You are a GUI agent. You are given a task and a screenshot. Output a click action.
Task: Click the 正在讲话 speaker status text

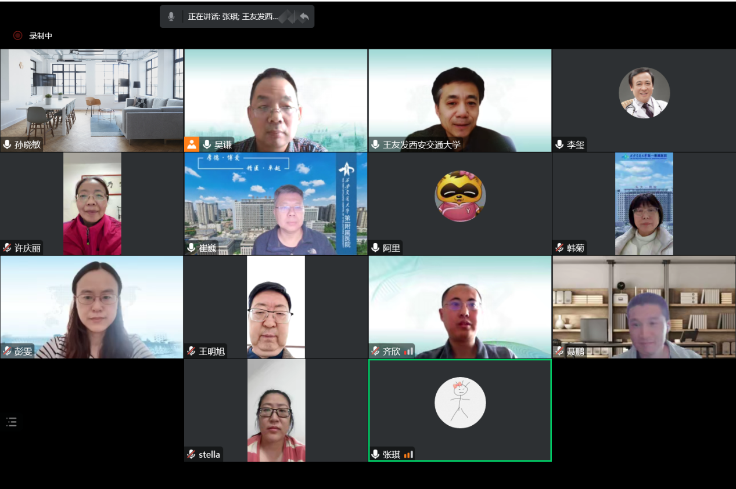(x=233, y=17)
